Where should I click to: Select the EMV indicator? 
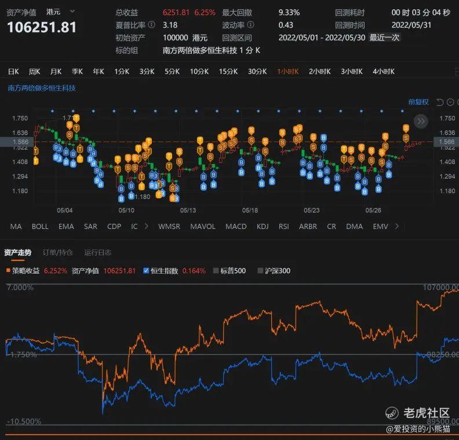(381, 227)
